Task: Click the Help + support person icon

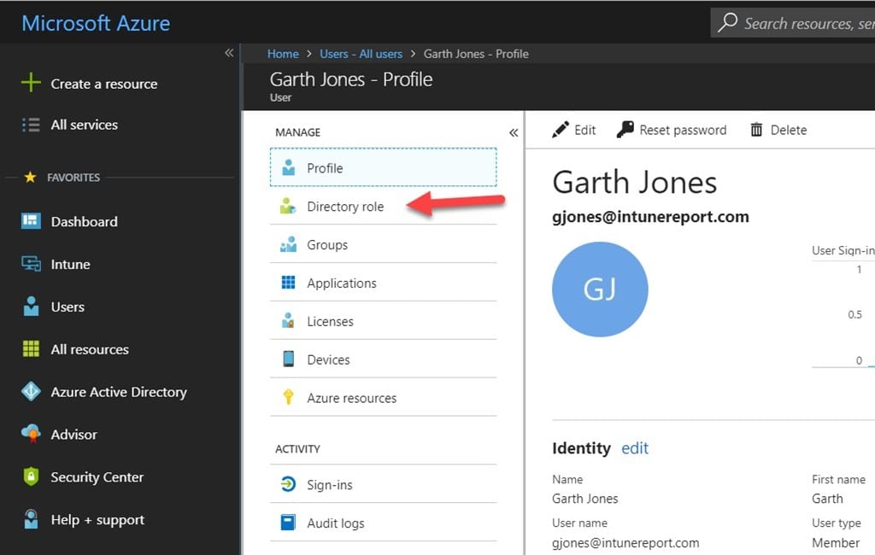Action: (31, 519)
